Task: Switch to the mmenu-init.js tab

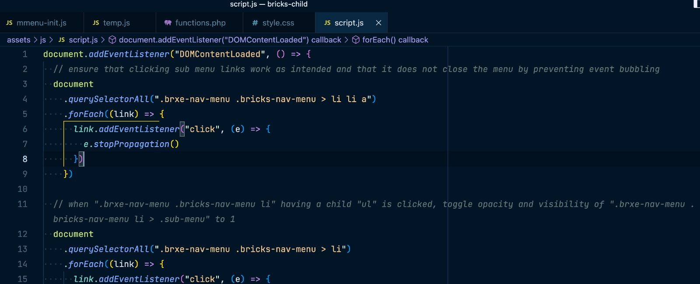Action: [42, 23]
